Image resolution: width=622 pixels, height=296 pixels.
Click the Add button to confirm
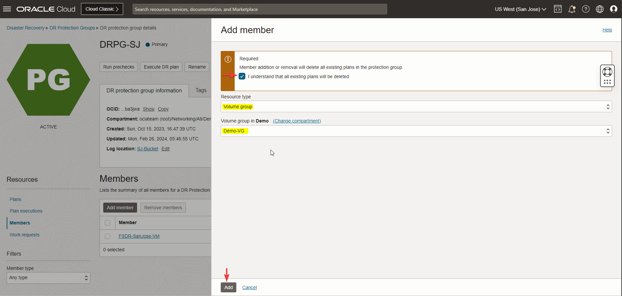[228, 287]
